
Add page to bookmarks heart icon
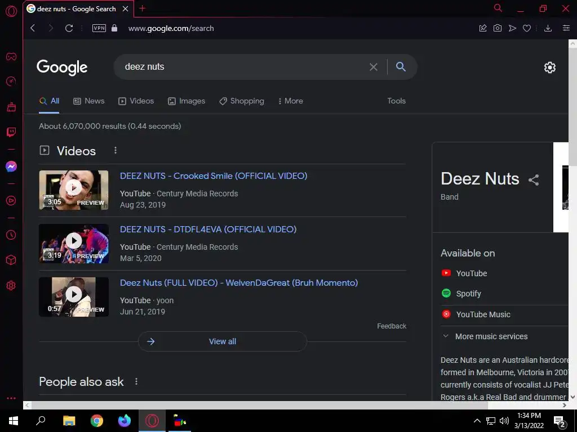coord(527,28)
